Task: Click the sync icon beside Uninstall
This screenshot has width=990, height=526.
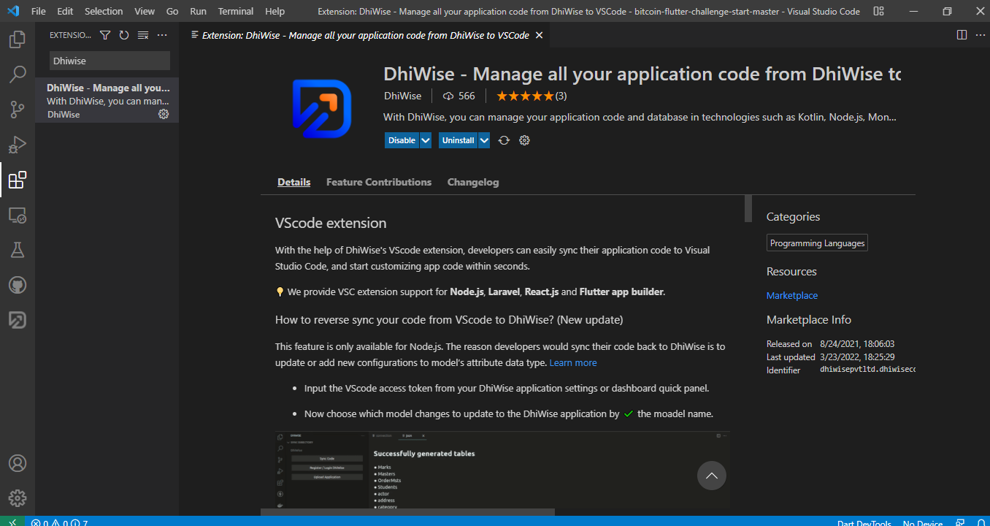Action: [504, 140]
